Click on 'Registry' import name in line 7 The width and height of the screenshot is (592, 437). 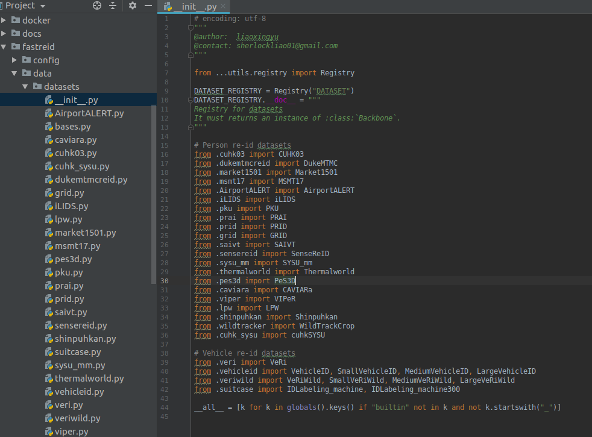(x=338, y=73)
